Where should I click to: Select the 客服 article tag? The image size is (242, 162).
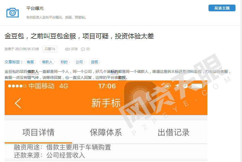point(30,62)
